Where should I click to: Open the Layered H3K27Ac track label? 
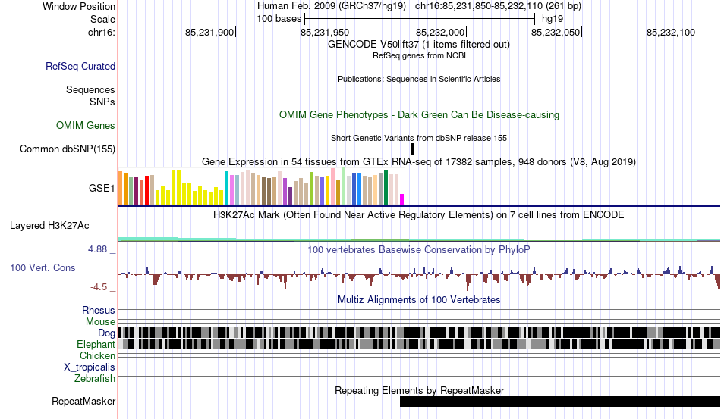point(49,225)
